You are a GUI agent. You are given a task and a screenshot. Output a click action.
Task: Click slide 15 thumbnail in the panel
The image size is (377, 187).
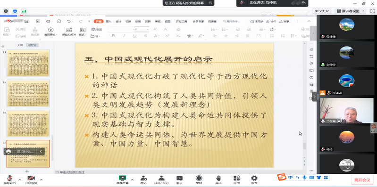tap(28, 93)
